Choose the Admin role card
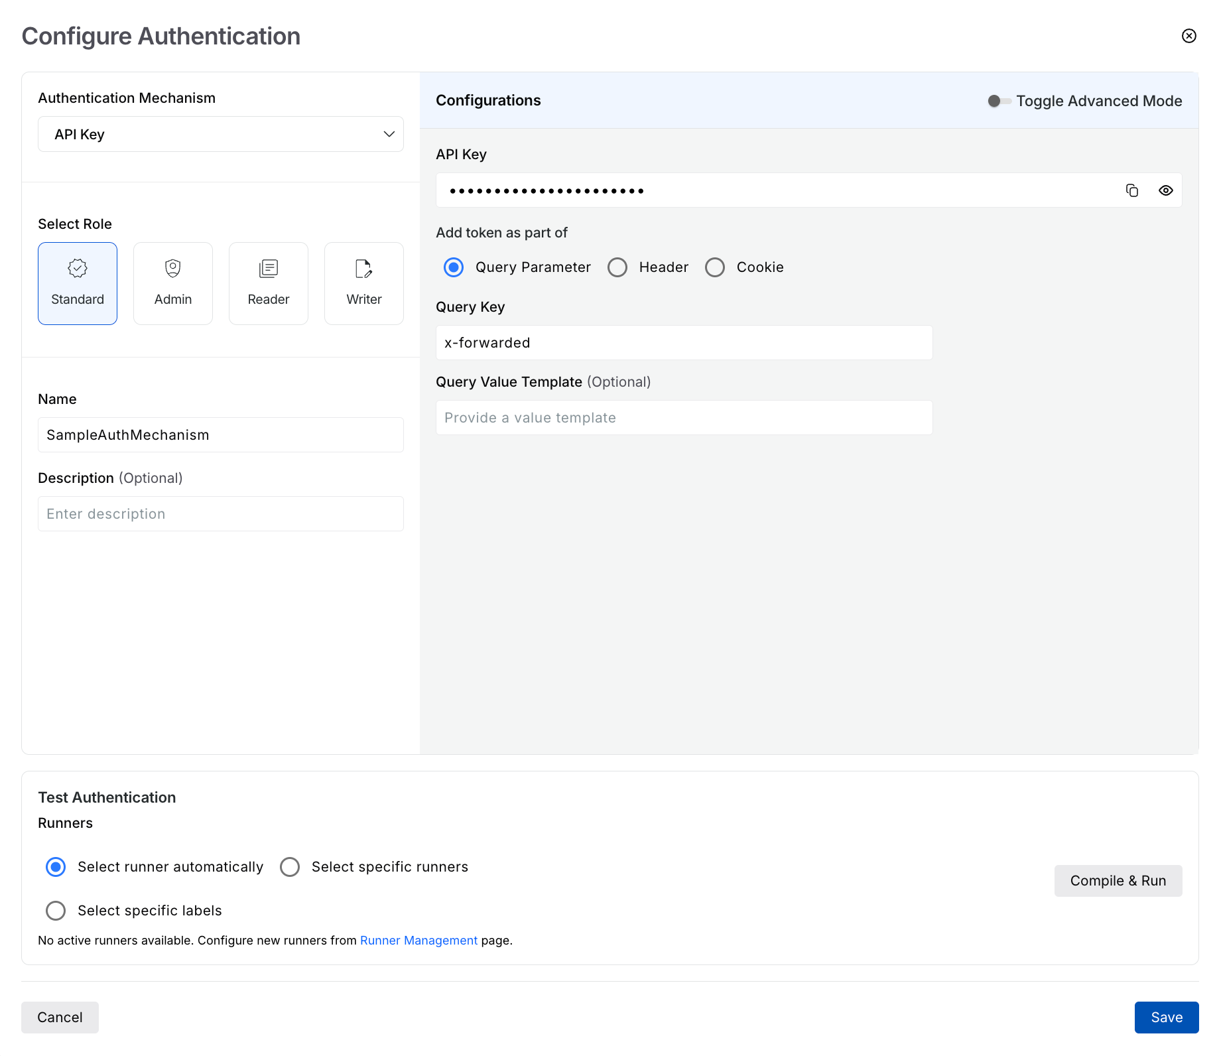This screenshot has width=1219, height=1056. [x=173, y=283]
